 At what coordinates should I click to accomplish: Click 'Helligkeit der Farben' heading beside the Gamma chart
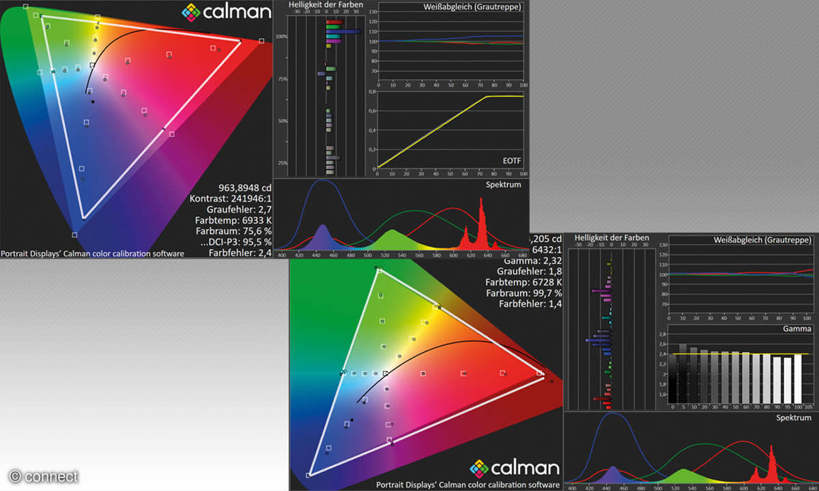pos(612,237)
